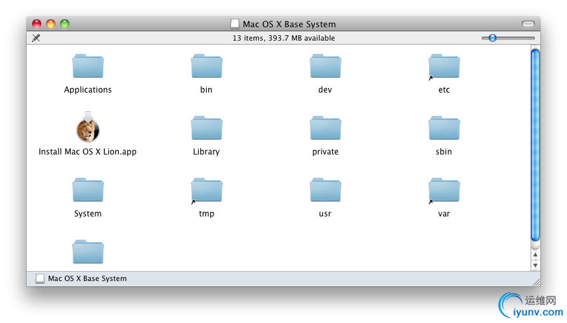Select the private folder icon
567x323 pixels.
click(x=325, y=128)
